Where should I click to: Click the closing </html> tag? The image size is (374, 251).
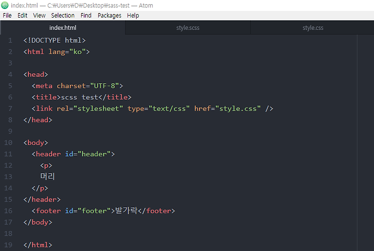(x=38, y=245)
